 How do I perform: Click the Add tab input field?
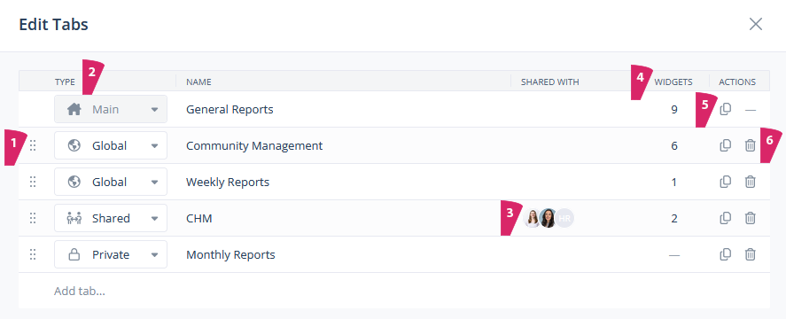pyautogui.click(x=394, y=291)
